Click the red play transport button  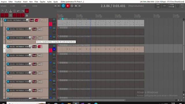[x=68, y=6]
